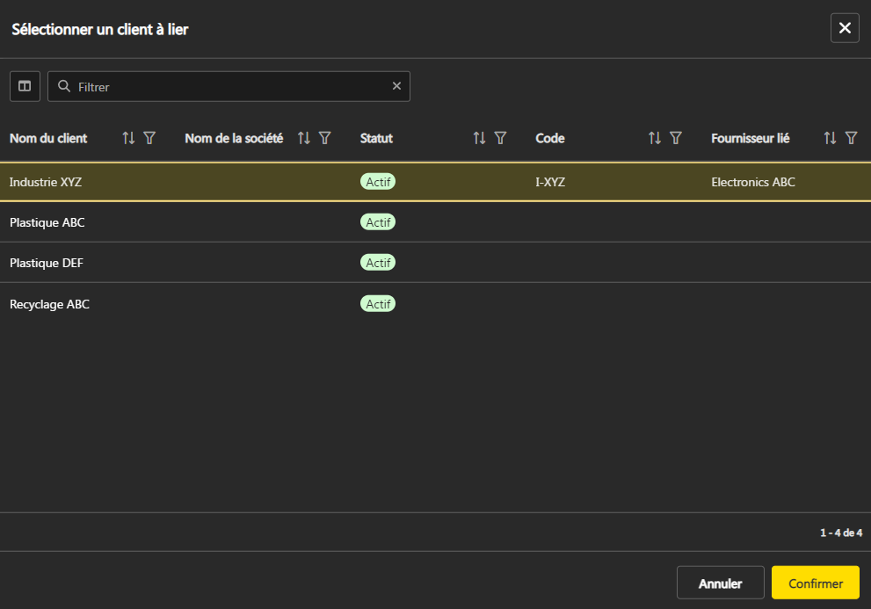Select the Plastique ABC client row
The image size is (871, 609).
click(47, 222)
